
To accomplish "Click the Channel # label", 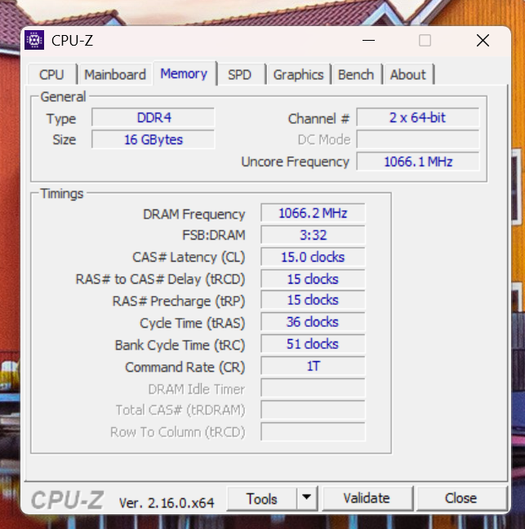I will 318,119.
